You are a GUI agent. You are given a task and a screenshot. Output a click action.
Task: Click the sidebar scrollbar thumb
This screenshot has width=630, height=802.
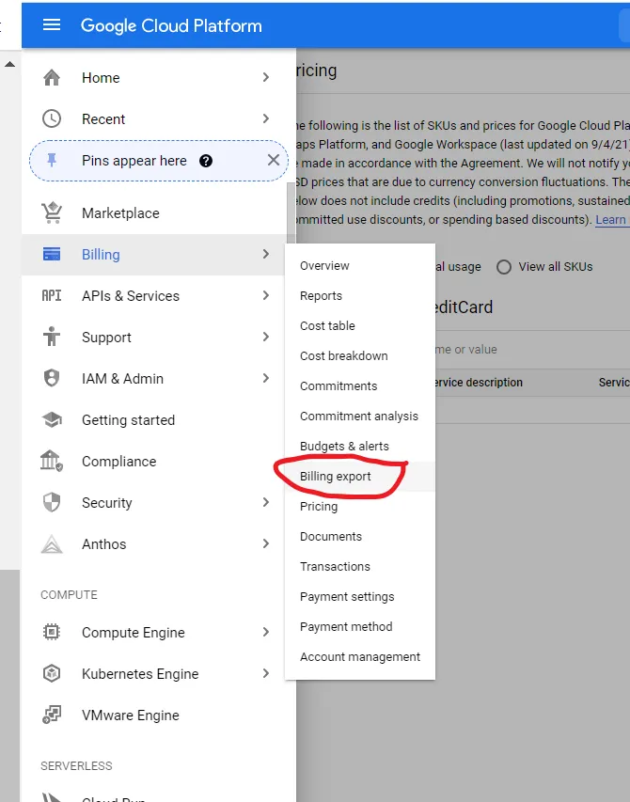pyautogui.click(x=291, y=212)
